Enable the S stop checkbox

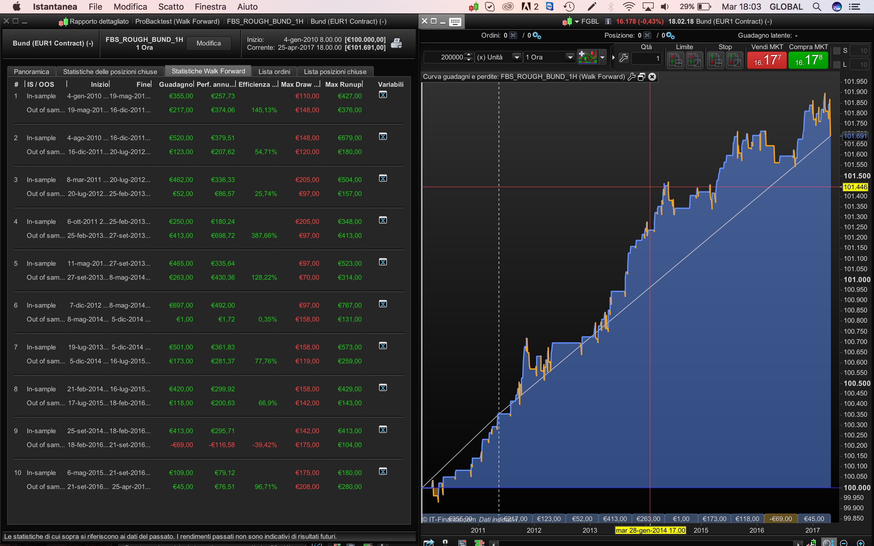click(837, 51)
